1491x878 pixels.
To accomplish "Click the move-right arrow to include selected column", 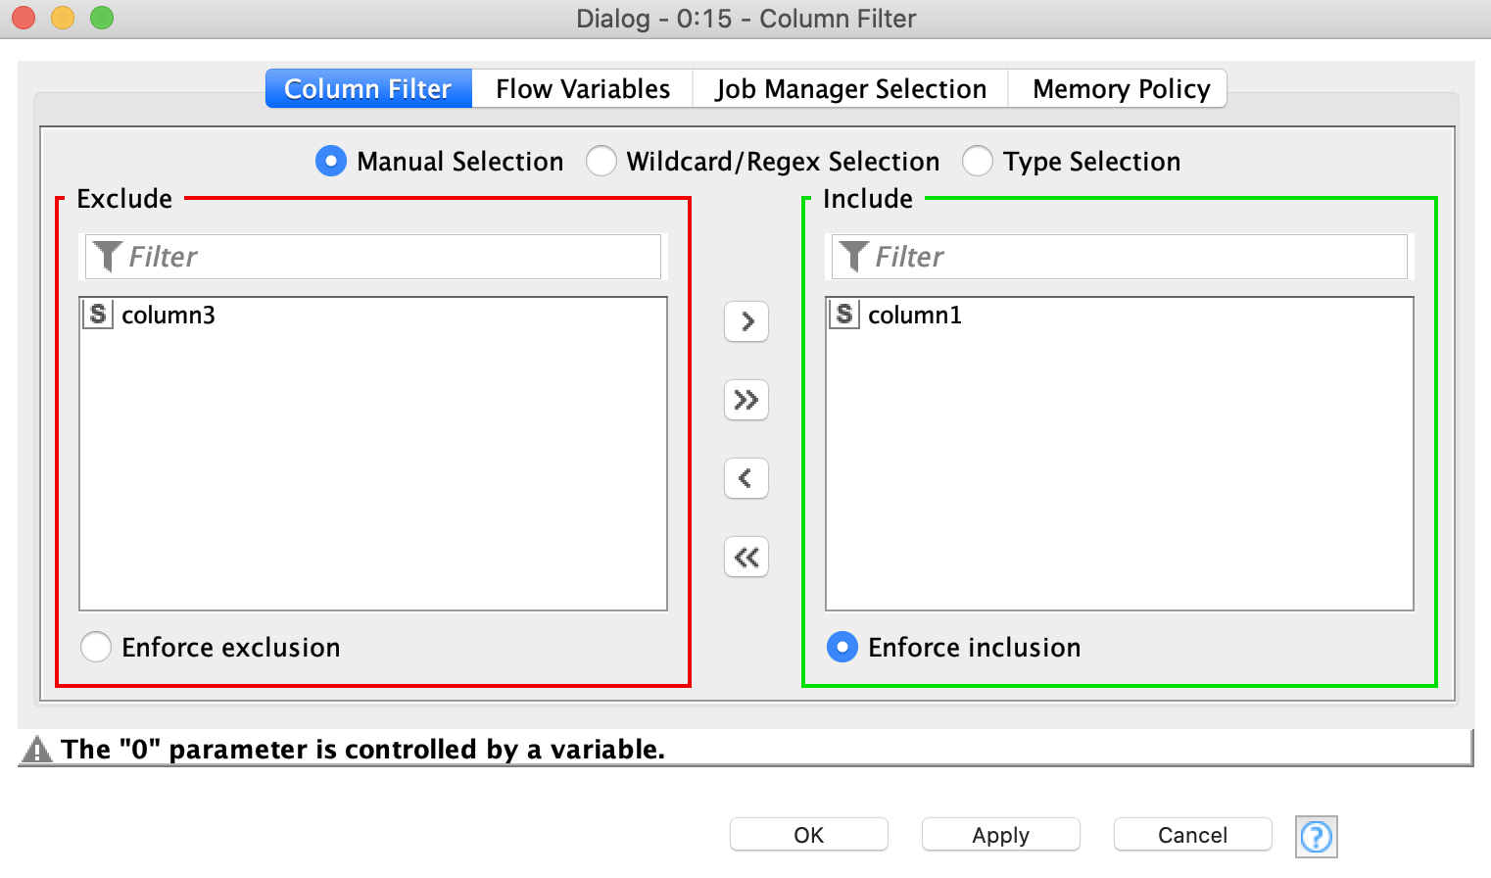I will point(745,321).
